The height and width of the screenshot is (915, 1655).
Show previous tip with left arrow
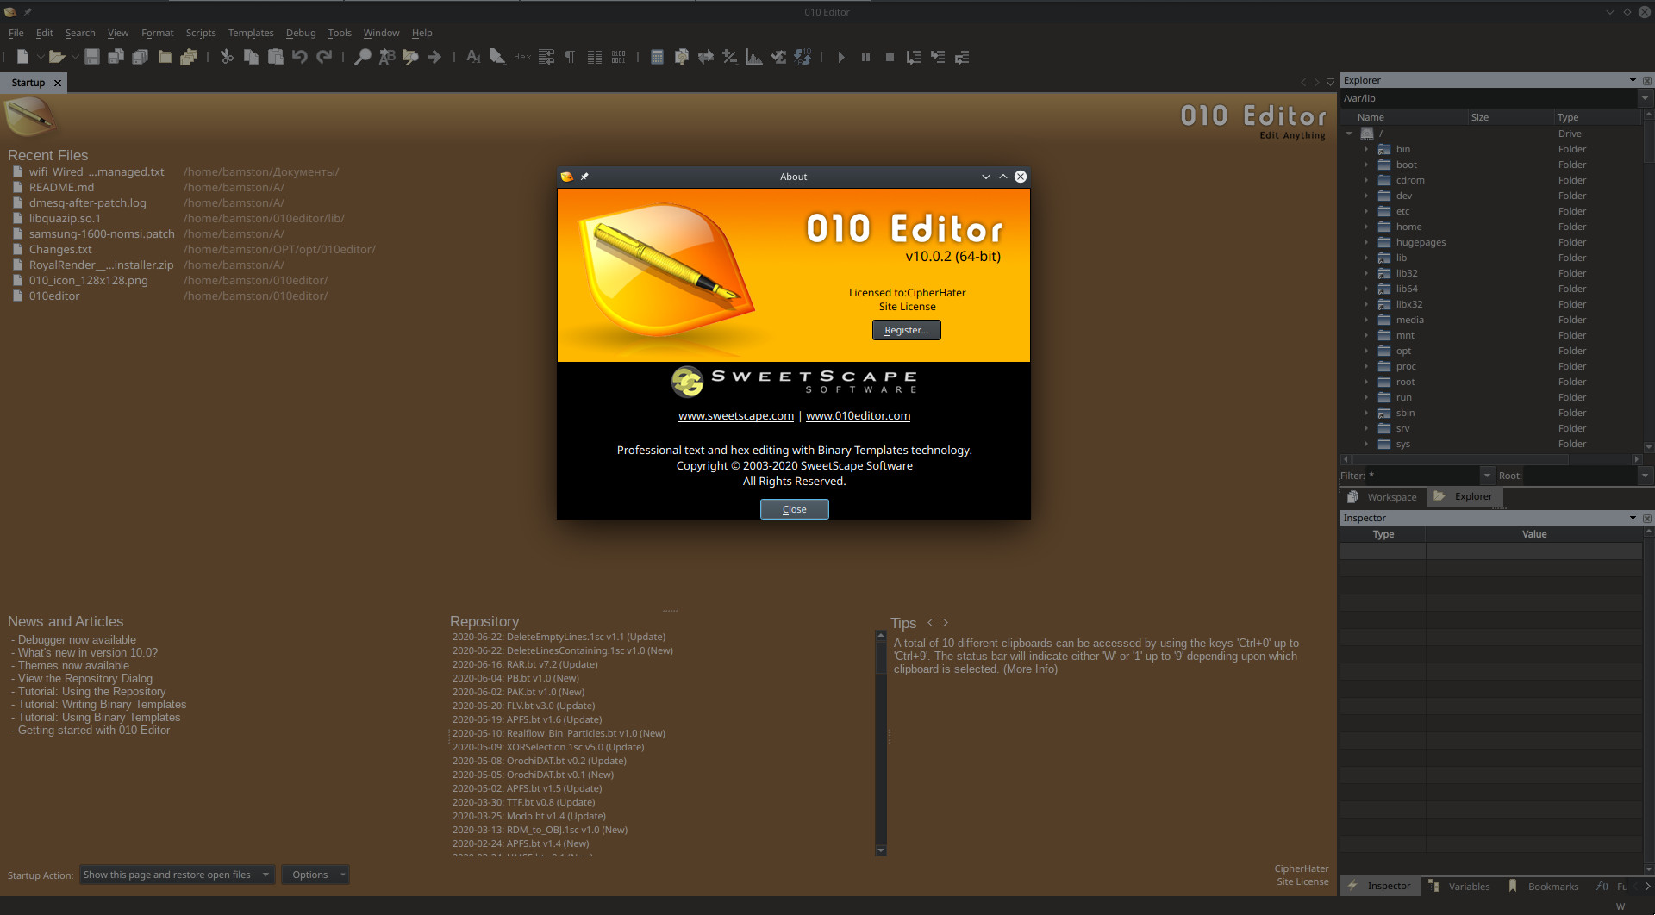pyautogui.click(x=930, y=622)
